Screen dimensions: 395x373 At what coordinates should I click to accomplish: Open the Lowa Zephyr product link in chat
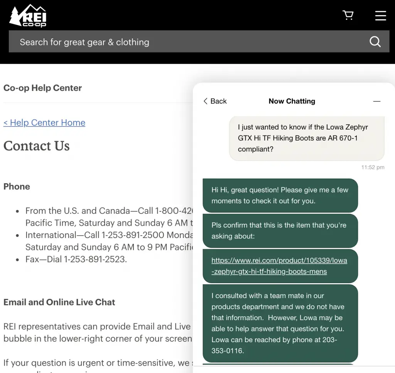pyautogui.click(x=279, y=266)
